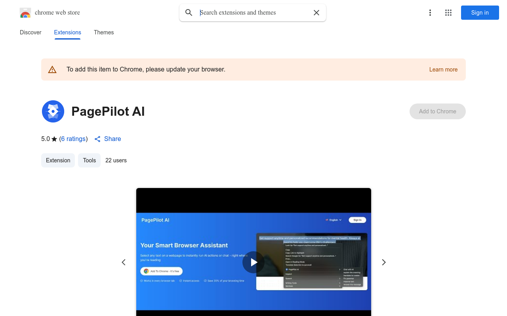Click the PagePilot AI title heading

click(108, 111)
